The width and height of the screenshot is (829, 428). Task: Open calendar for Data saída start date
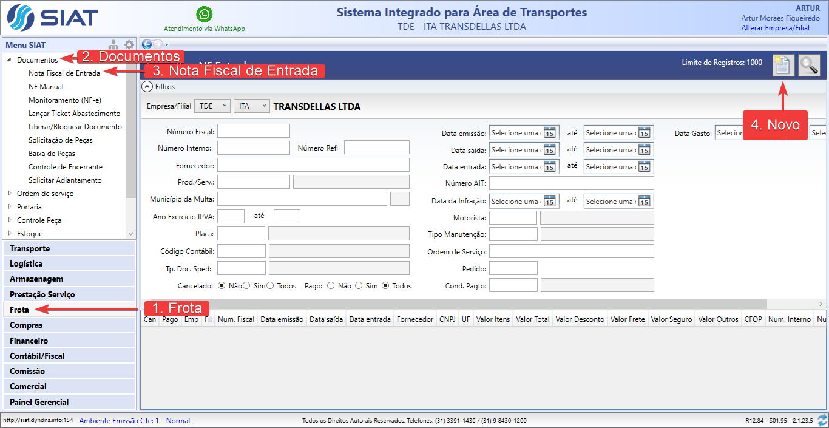[x=550, y=150]
